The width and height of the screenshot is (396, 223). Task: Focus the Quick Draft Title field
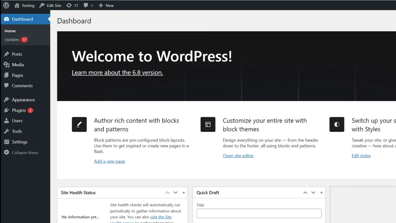point(259,213)
